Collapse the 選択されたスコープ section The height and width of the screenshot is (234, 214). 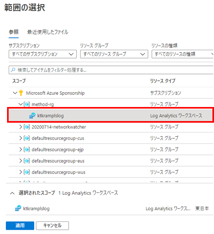12,193
